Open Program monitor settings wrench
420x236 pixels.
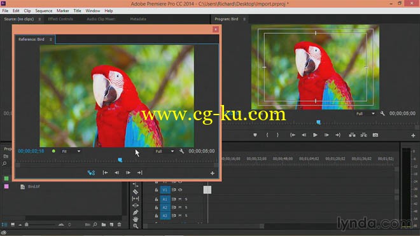[382, 114]
